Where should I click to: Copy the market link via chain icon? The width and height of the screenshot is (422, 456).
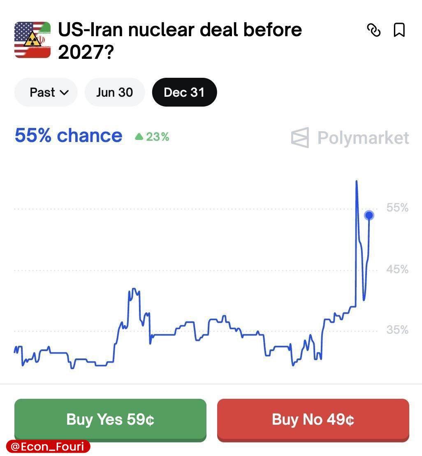click(373, 30)
